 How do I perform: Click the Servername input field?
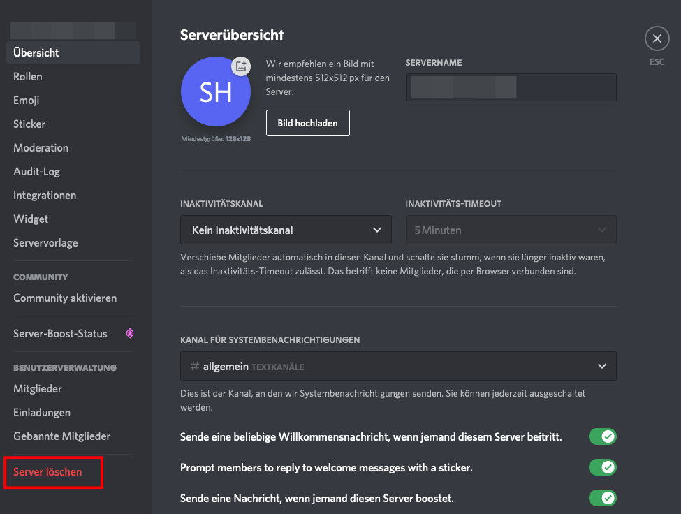511,87
